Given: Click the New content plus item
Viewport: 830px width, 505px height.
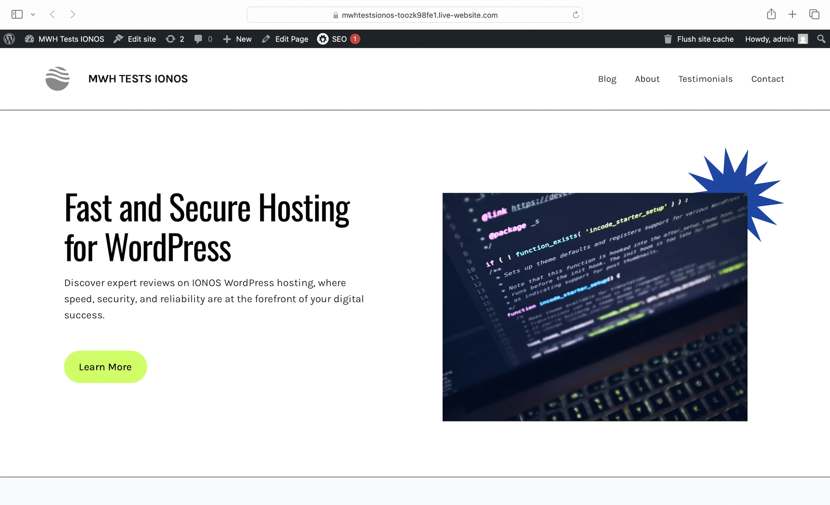Looking at the screenshot, I should click(x=237, y=39).
